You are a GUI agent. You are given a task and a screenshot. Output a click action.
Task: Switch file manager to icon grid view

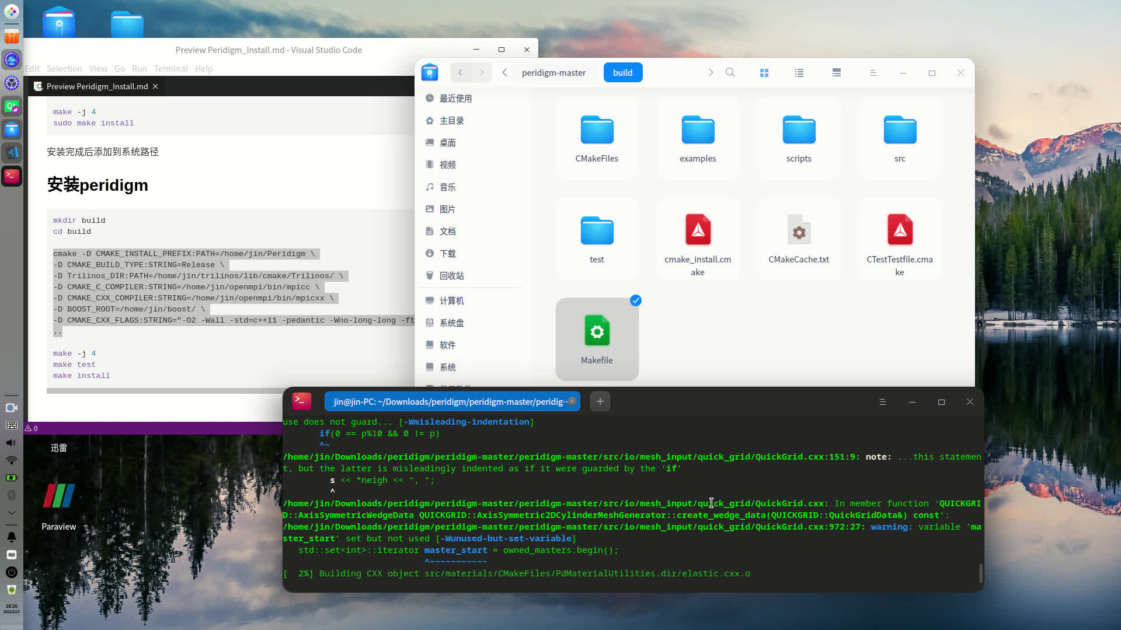point(764,72)
